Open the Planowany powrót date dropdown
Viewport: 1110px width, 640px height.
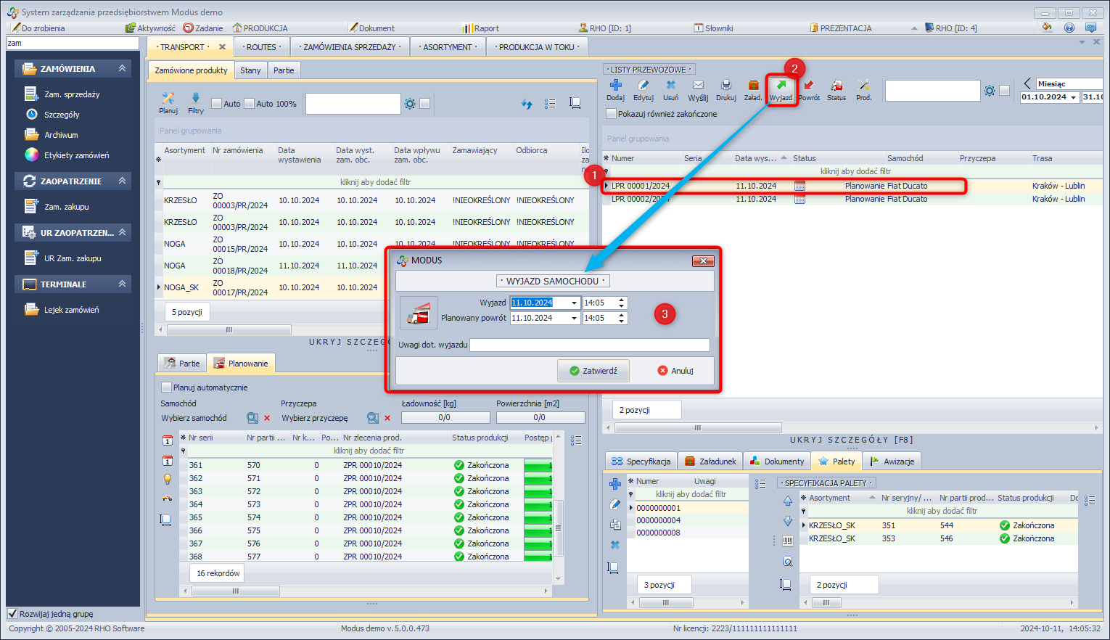pos(574,319)
